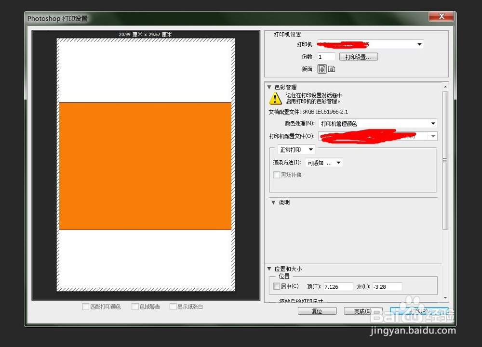The image size is (482, 347).
Task: Click the 左(L) position input field
Action: point(387,286)
